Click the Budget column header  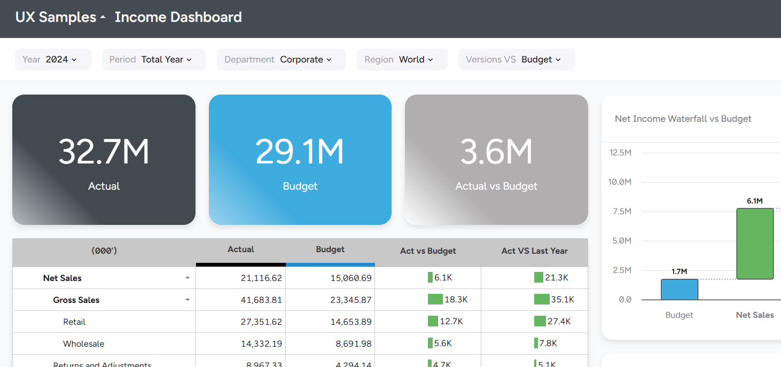(330, 249)
